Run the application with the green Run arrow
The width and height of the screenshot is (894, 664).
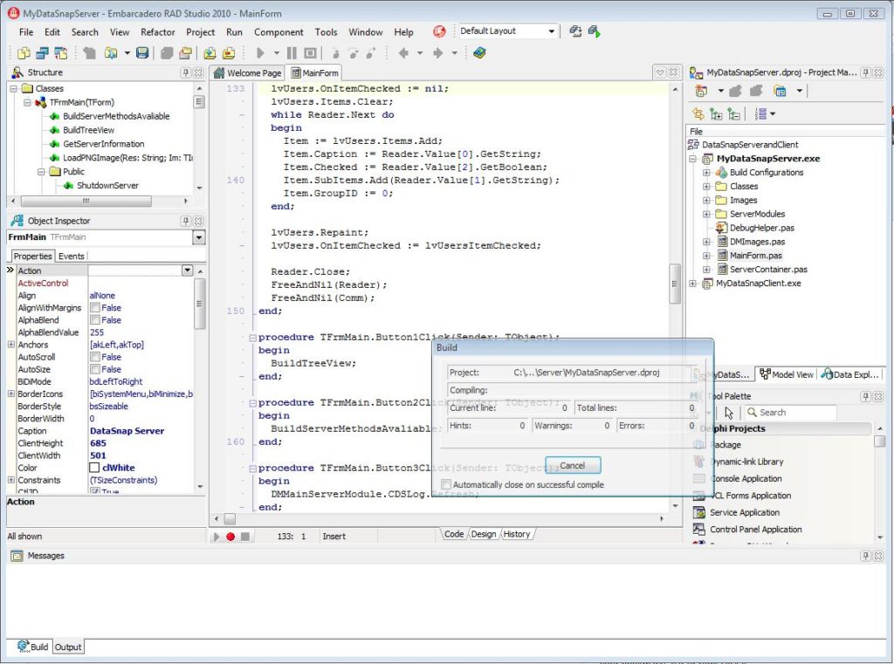click(x=260, y=52)
